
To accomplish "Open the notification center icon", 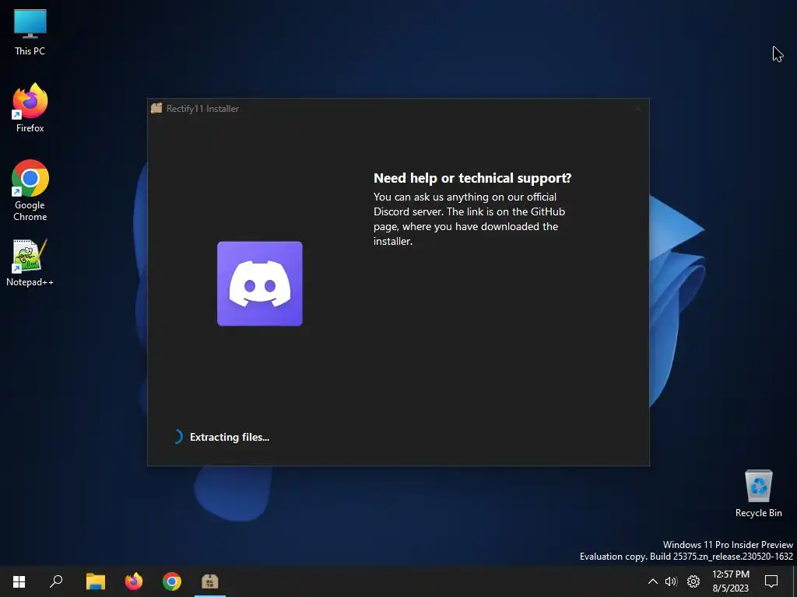I will (771, 581).
